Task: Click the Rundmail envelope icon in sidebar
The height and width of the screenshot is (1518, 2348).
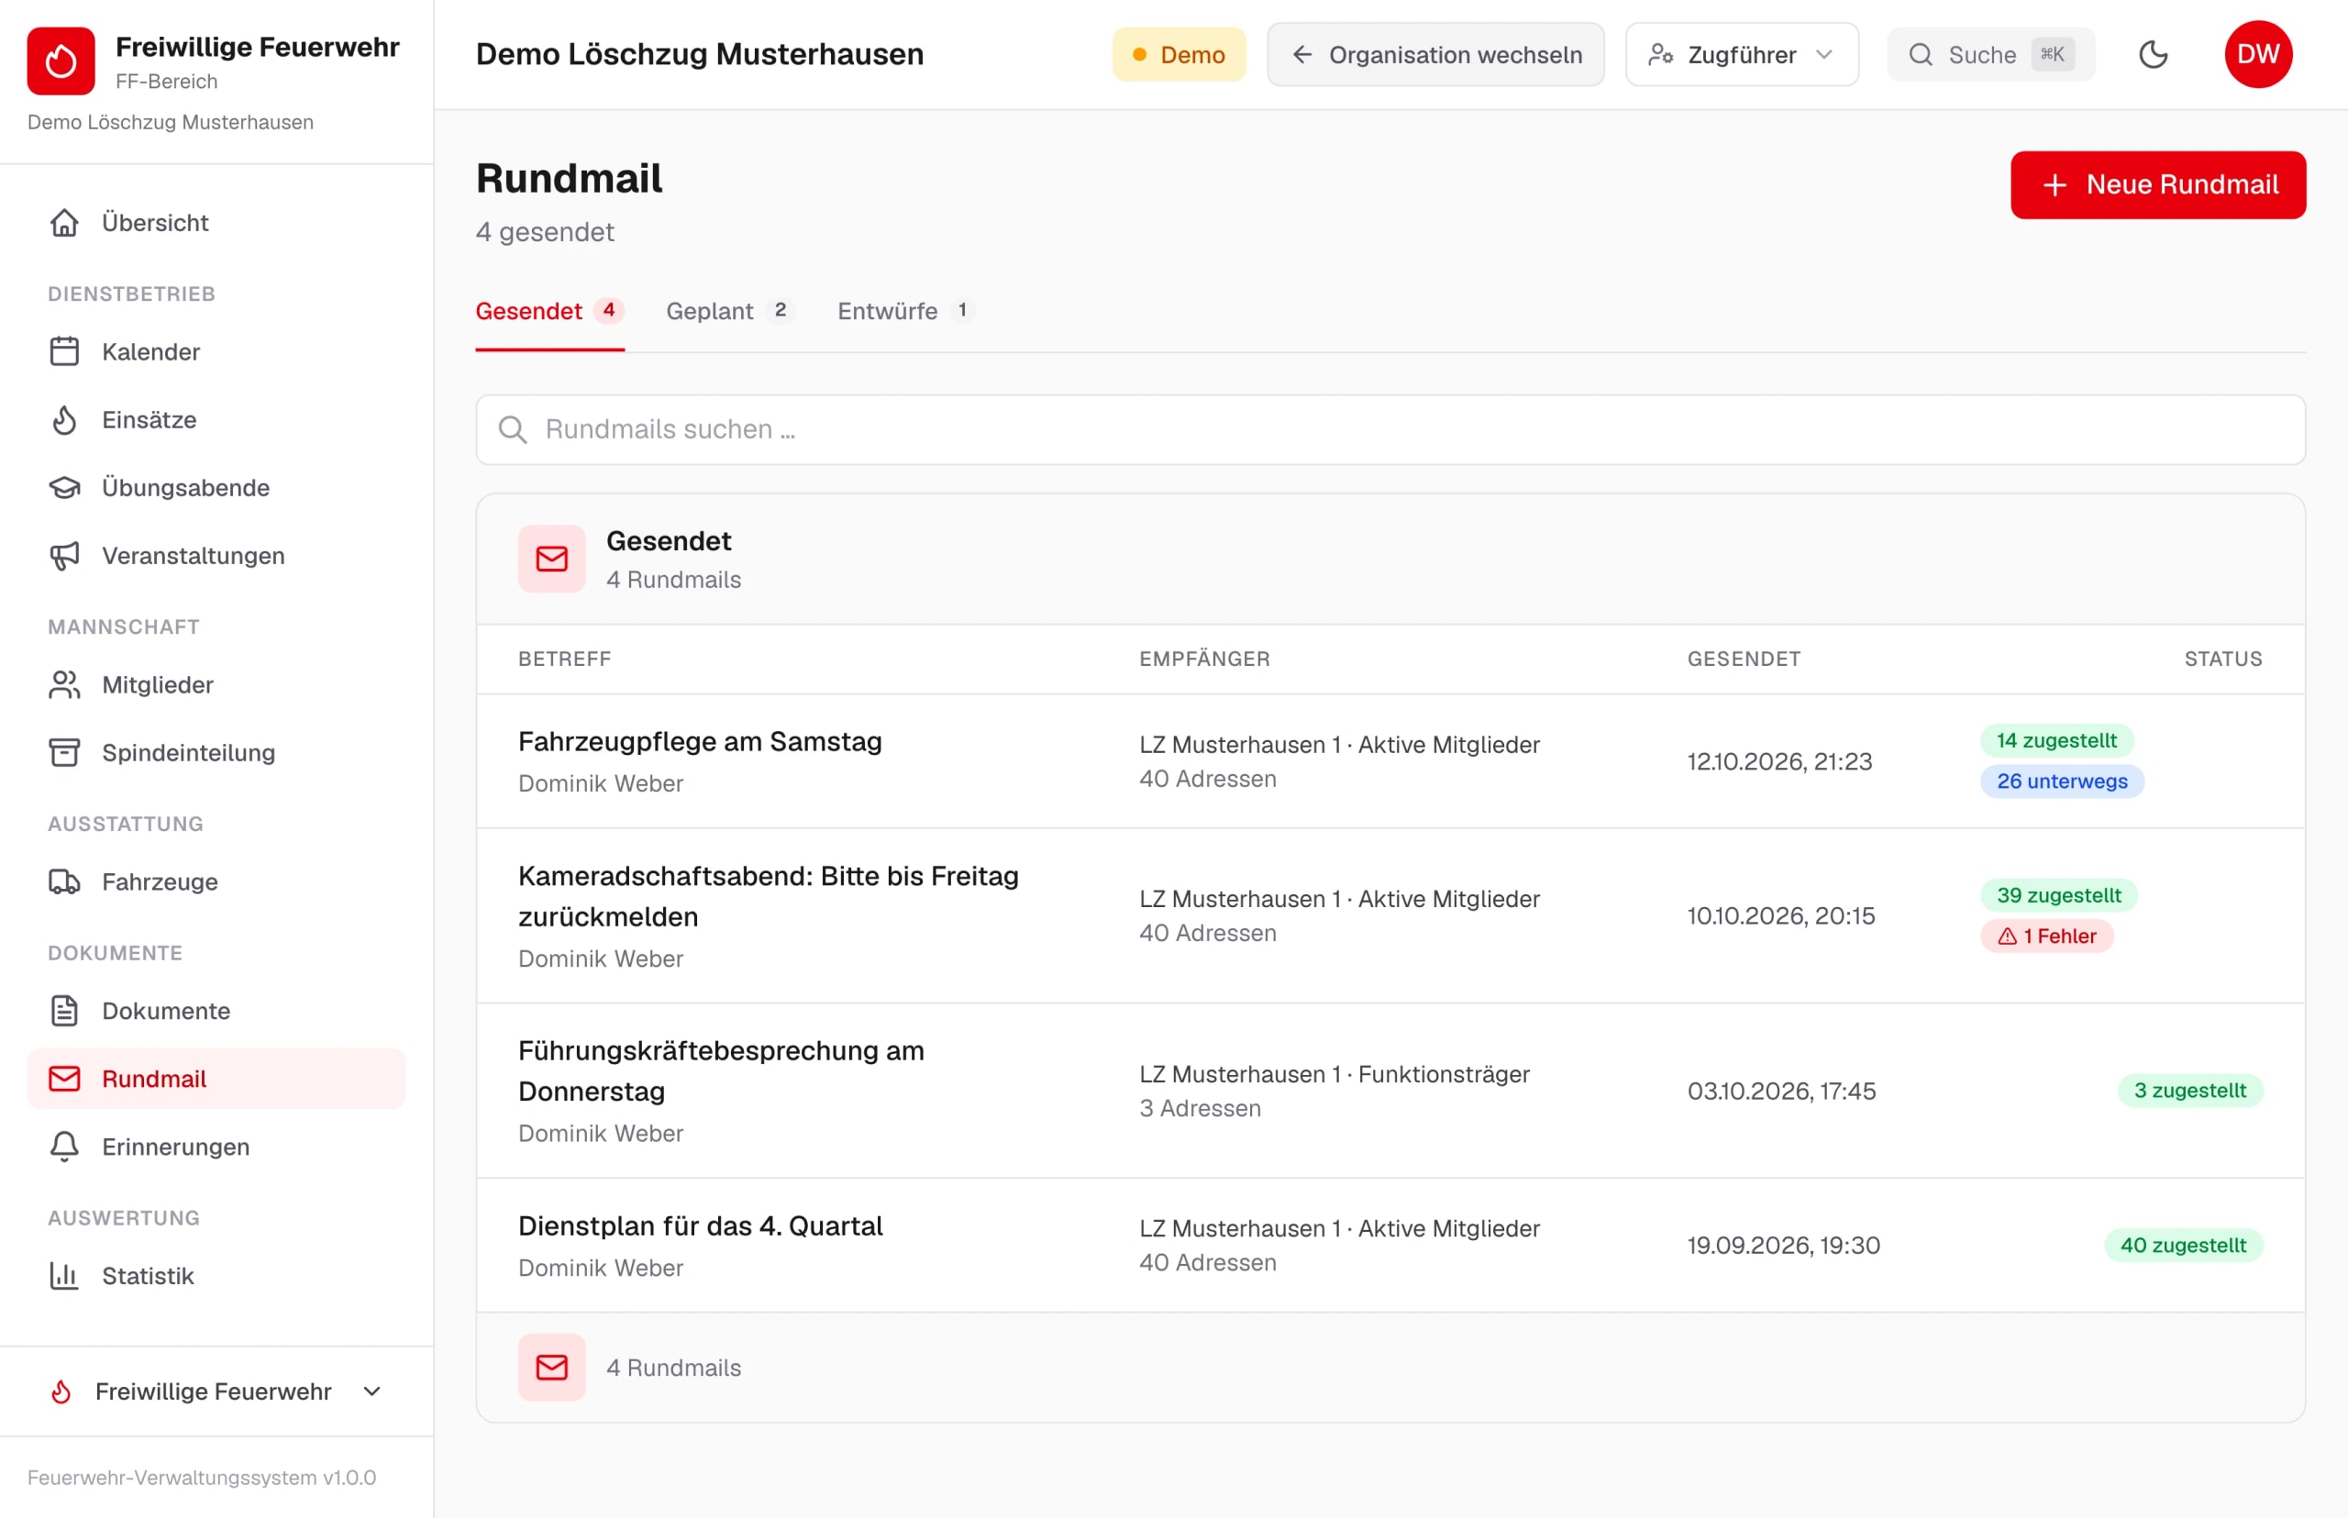Action: 65,1080
